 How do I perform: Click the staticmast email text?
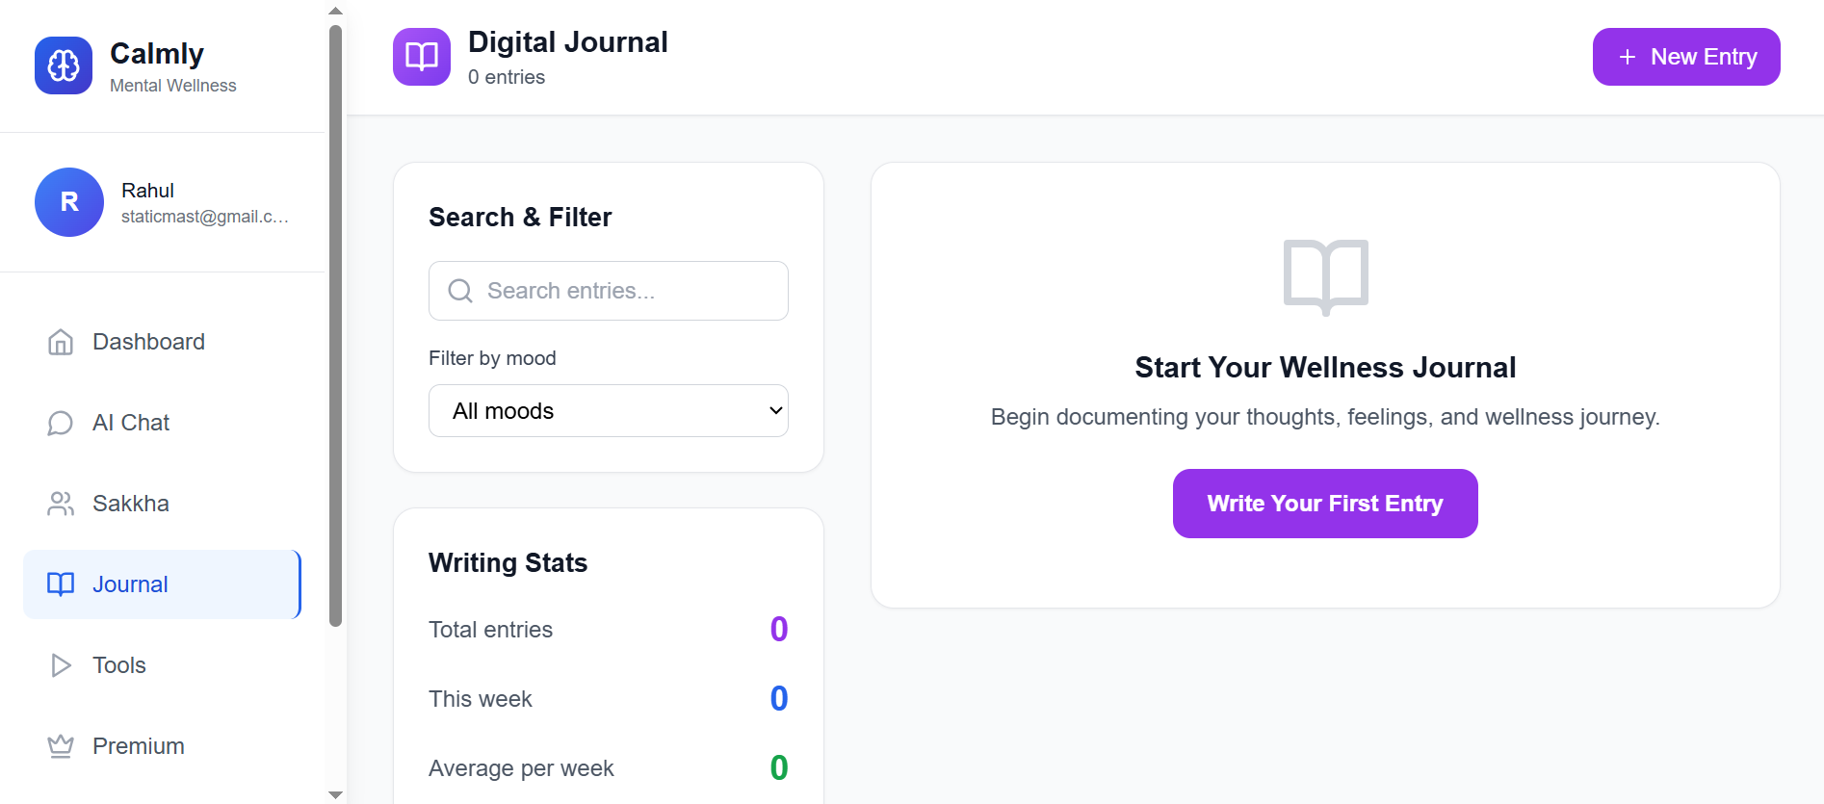coord(205,217)
